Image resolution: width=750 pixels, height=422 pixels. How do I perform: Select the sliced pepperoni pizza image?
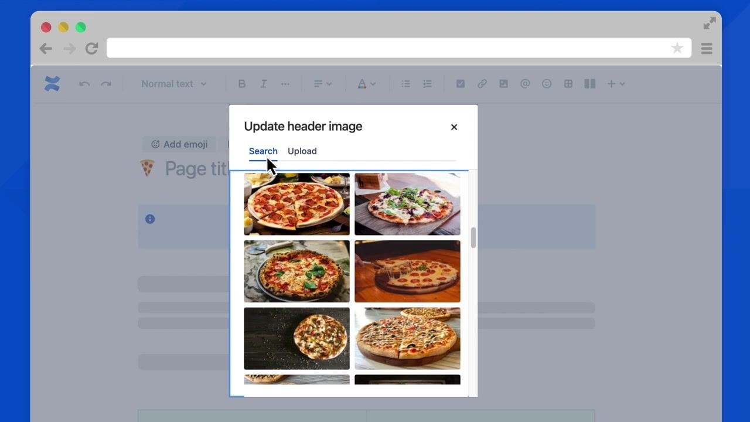click(296, 204)
